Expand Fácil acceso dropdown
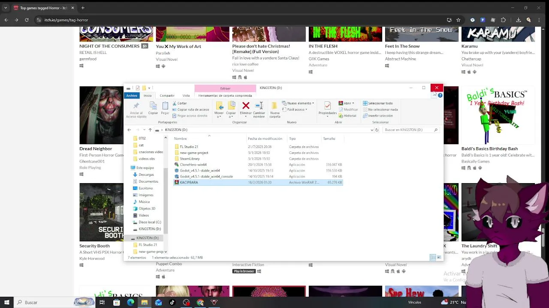This screenshot has height=308, width=549. [x=294, y=110]
